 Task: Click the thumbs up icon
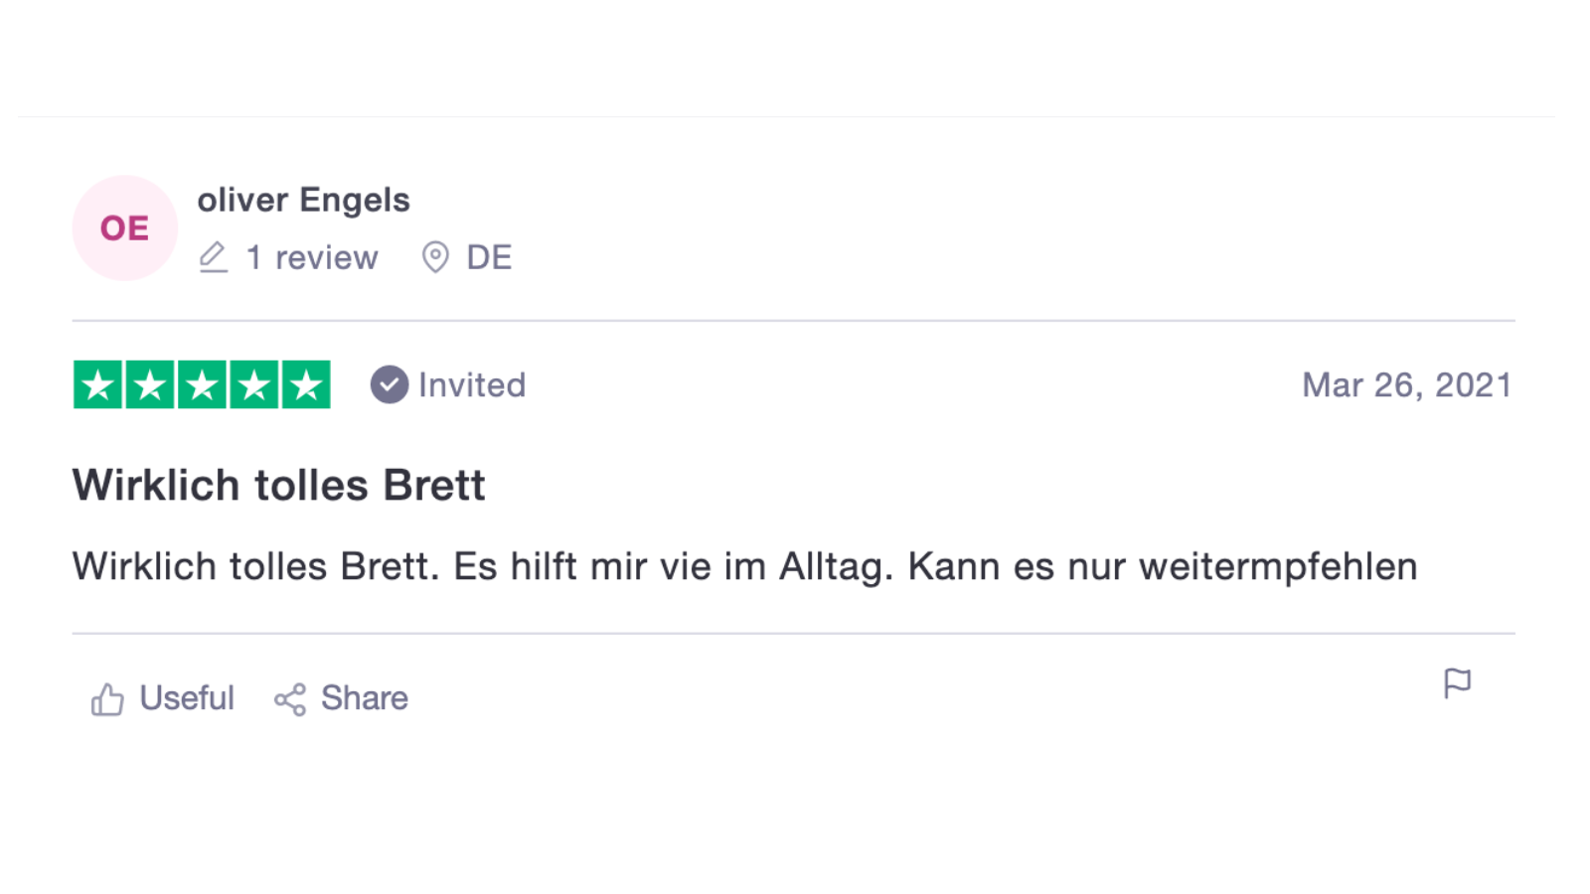point(107,698)
